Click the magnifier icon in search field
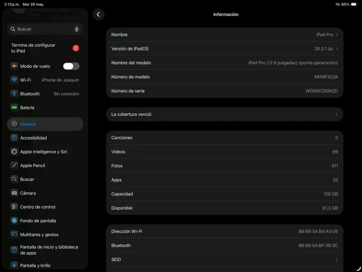 [x=13, y=29]
